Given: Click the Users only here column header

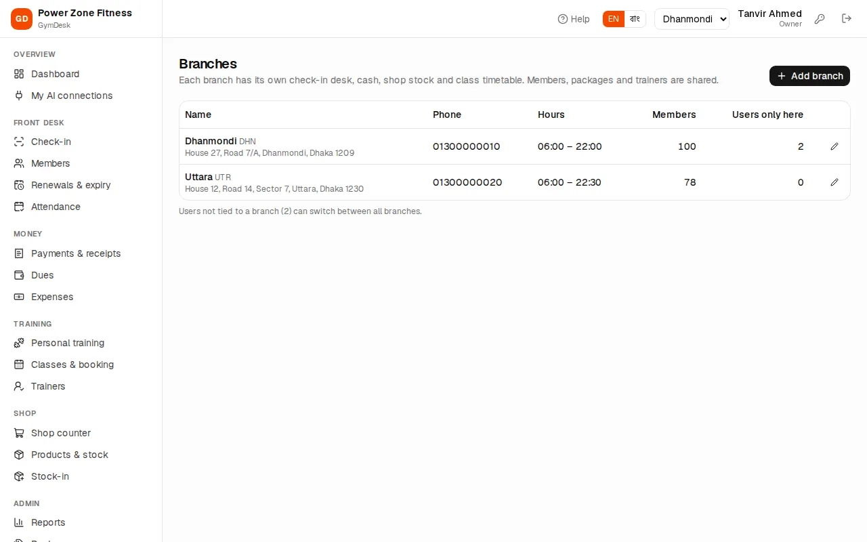Looking at the screenshot, I should (x=767, y=114).
